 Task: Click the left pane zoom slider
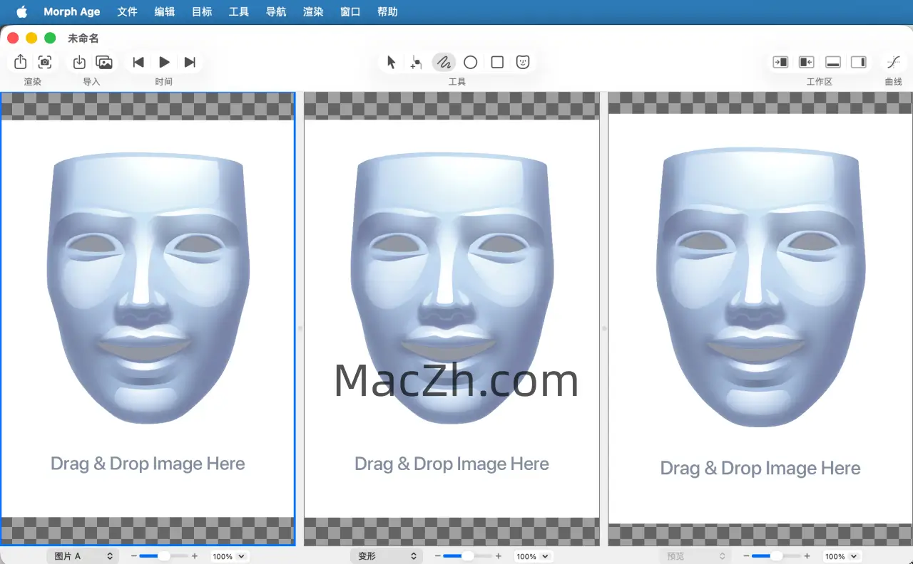point(163,556)
